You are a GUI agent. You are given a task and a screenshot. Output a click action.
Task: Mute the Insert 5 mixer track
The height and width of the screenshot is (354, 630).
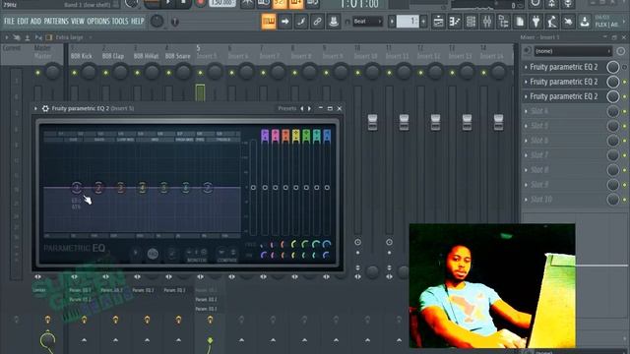click(x=200, y=73)
